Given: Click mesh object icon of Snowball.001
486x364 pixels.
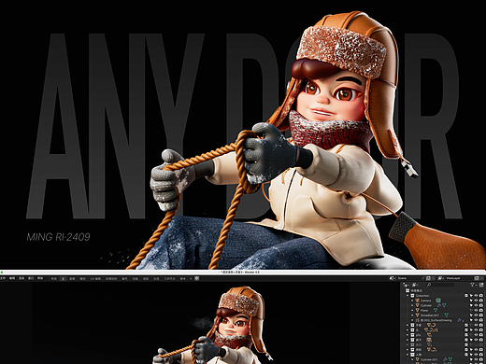Looking at the screenshot, I should tap(418, 315).
